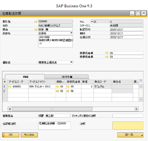The width and height of the screenshot is (148, 141).
Task: Maximize the 在庫転送依頼 window
Action: [x=138, y=13]
